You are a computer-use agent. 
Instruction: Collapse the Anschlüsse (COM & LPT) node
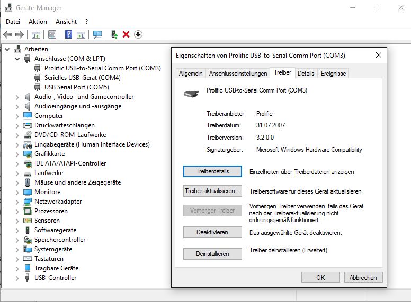click(x=17, y=59)
